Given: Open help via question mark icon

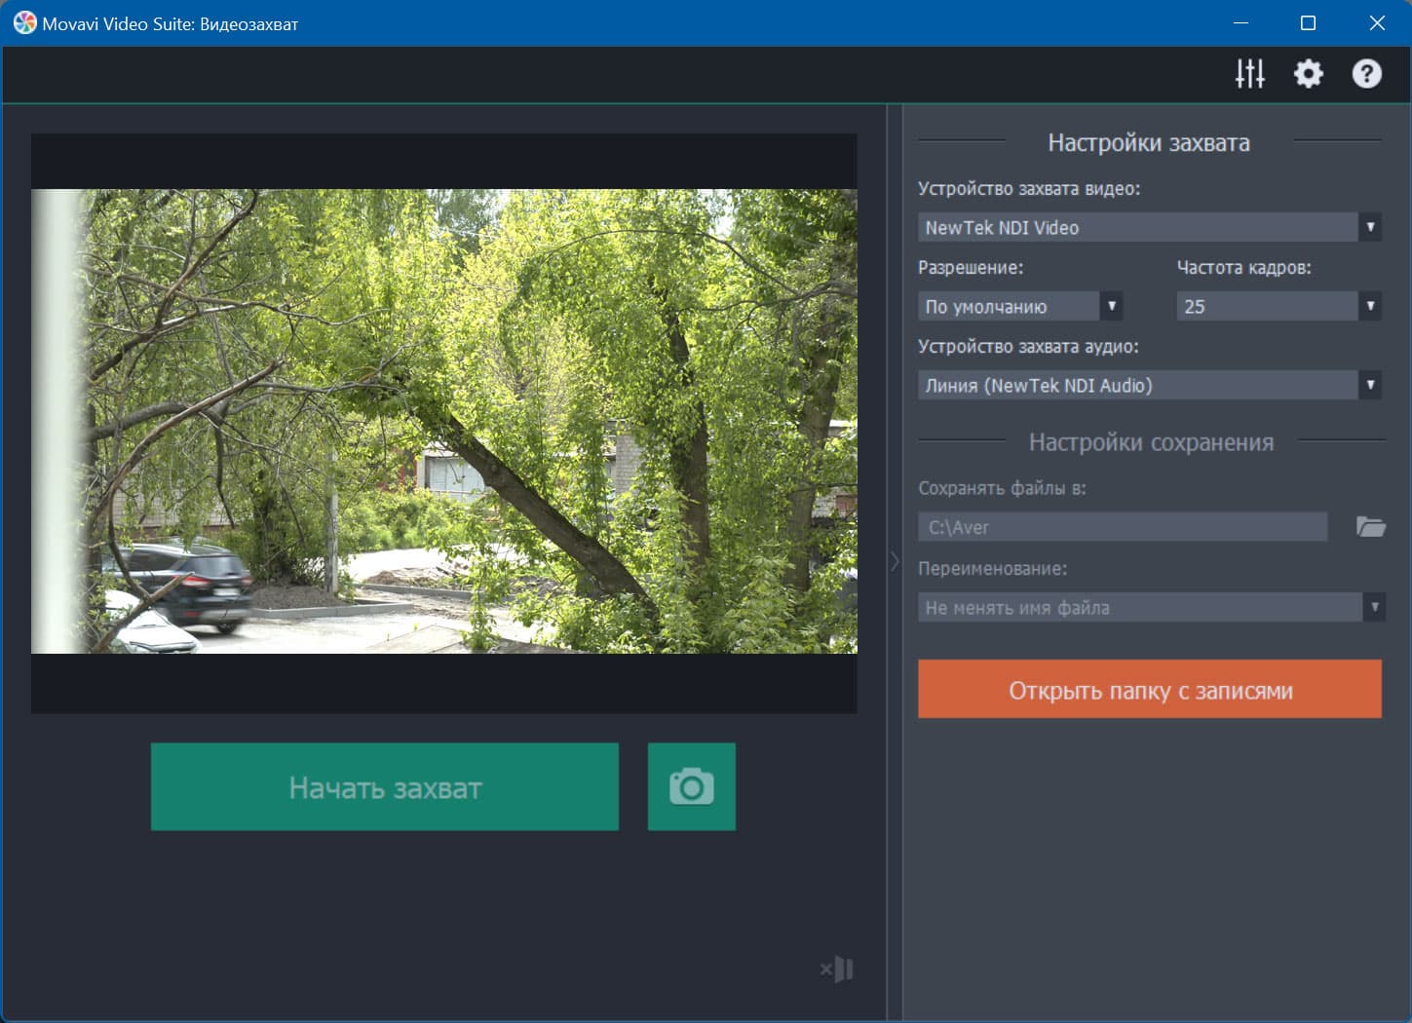Looking at the screenshot, I should click(x=1367, y=74).
